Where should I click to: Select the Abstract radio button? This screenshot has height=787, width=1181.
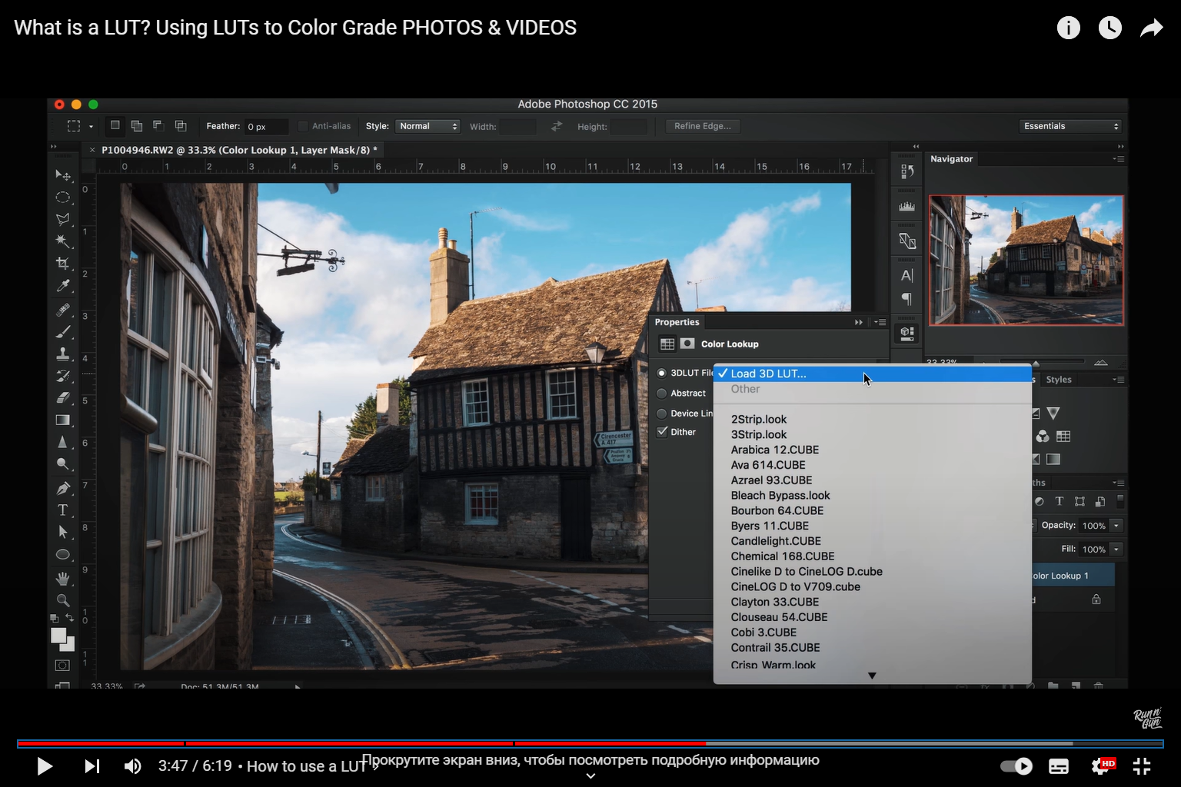point(662,393)
